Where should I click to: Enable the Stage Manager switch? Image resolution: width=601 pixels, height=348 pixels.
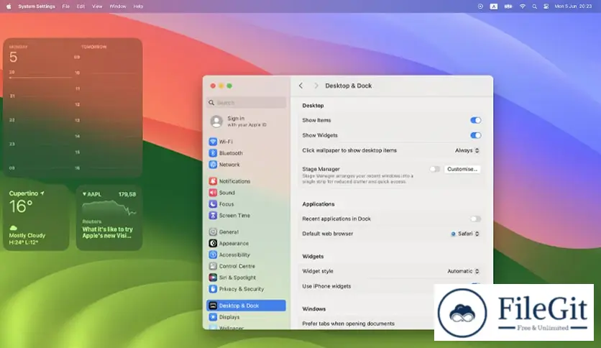435,169
